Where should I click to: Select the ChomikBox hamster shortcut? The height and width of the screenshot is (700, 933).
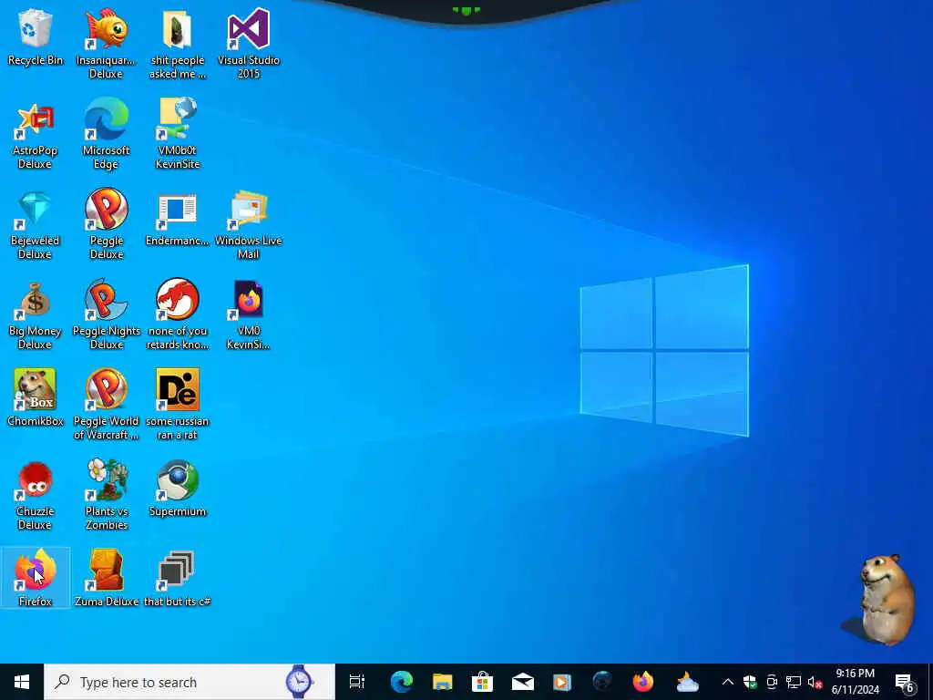[x=36, y=397]
